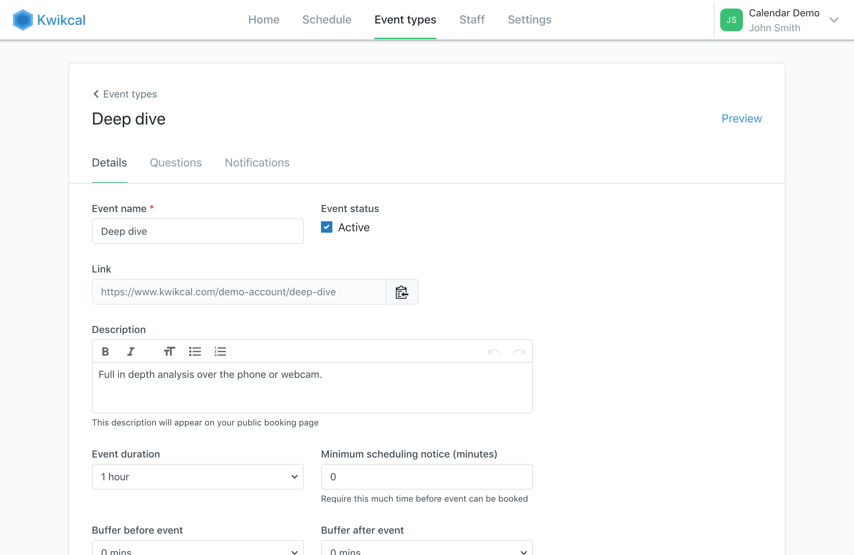Uncheck the Active event status checkbox
Image resolution: width=854 pixels, height=555 pixels.
tap(327, 227)
